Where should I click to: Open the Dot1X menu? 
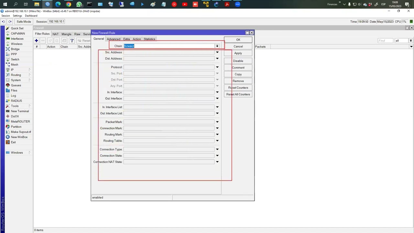tap(15, 116)
